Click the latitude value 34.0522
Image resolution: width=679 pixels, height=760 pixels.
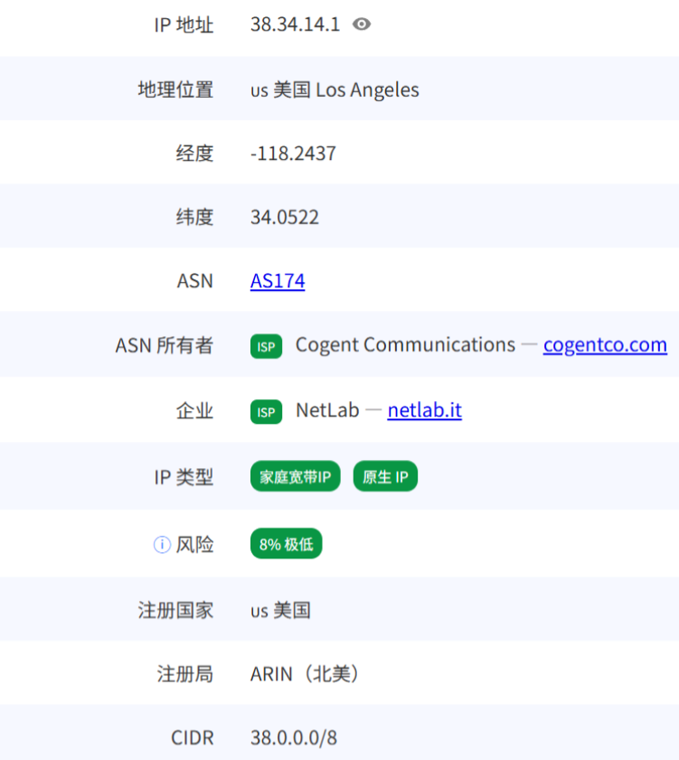click(x=285, y=218)
